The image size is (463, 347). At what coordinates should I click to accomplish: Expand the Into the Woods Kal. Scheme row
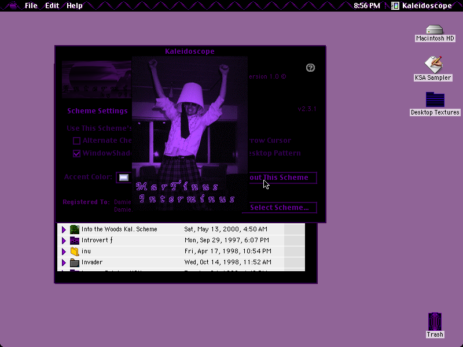pos(64,229)
